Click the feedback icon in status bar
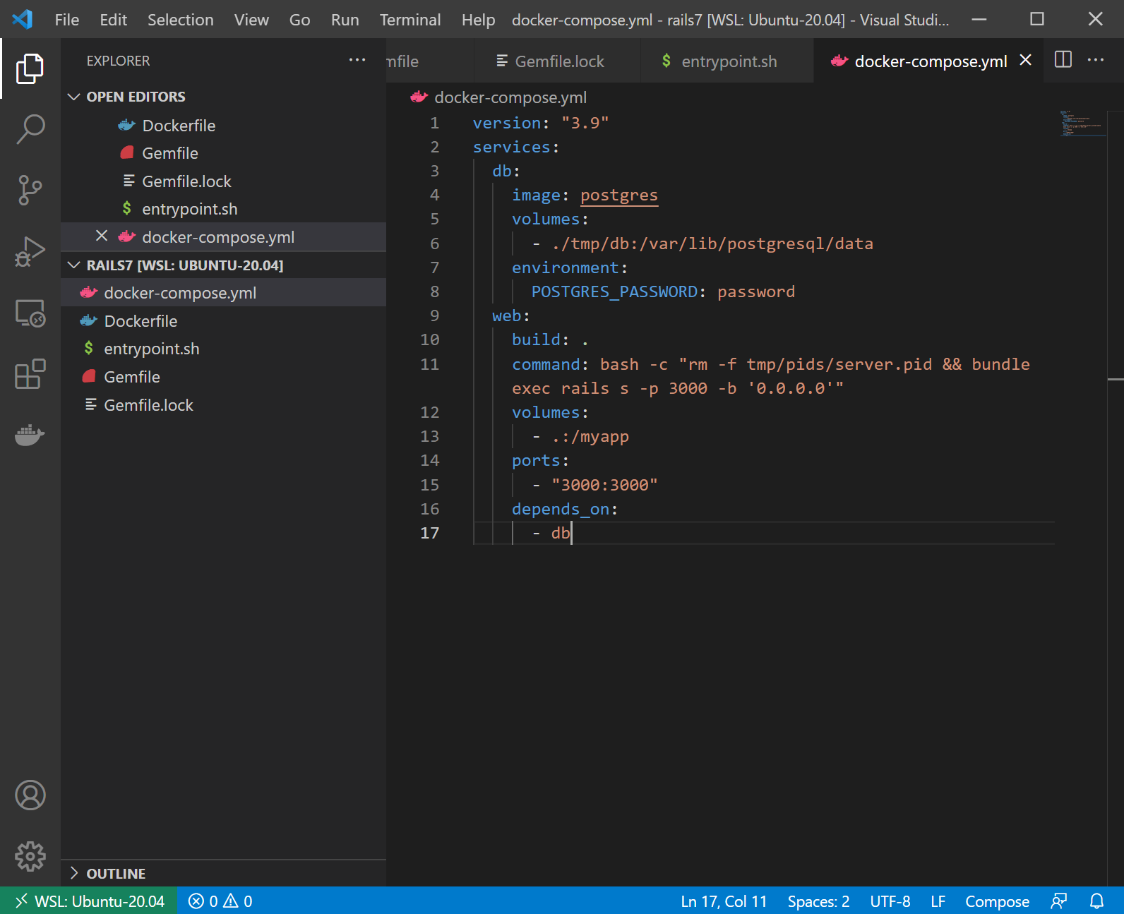Screen dimensions: 1124x914 coord(1059,901)
